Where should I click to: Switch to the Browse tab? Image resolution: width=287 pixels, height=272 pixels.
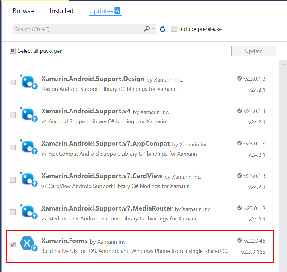pyautogui.click(x=23, y=11)
